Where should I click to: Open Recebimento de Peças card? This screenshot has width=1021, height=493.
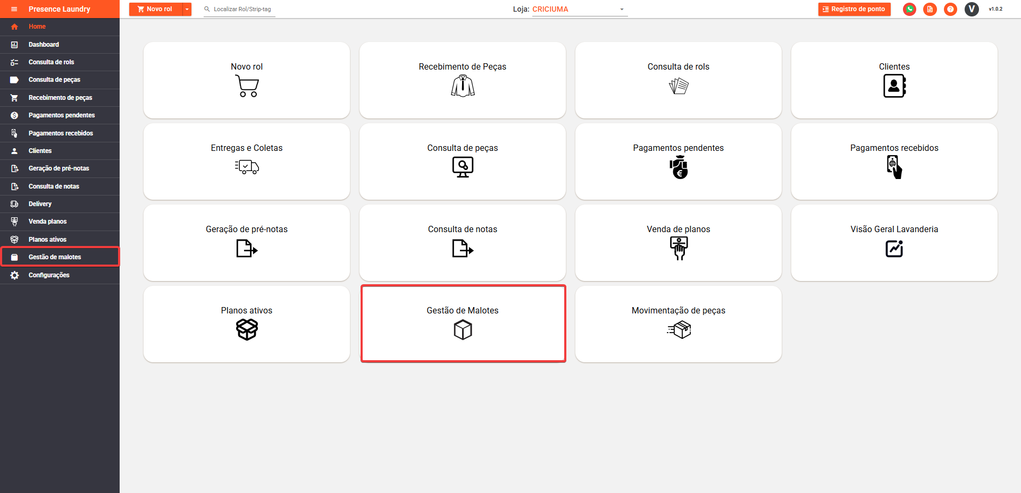click(x=463, y=80)
